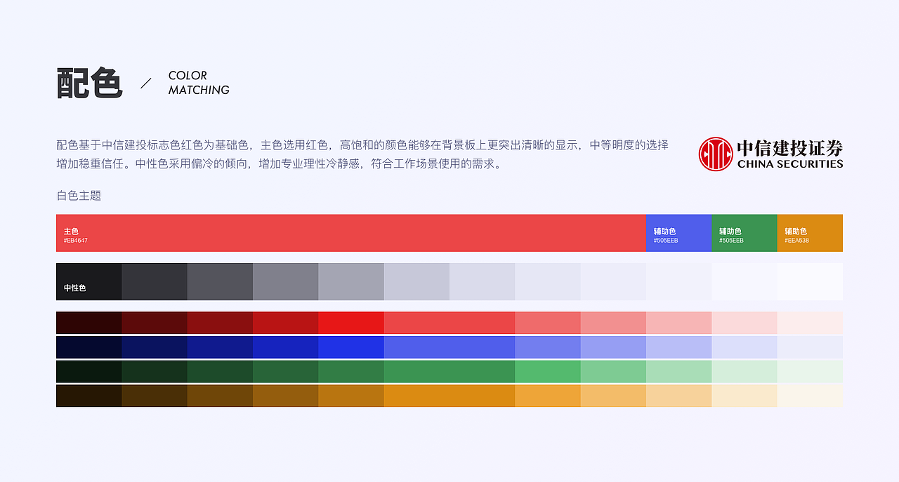The height and width of the screenshot is (482, 899).
Task: Select the darkest brown swatch in orange row
Action: click(88, 395)
